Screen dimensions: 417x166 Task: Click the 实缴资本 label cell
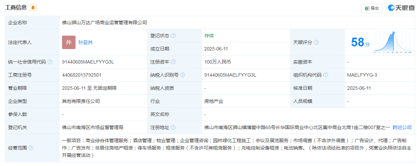click(x=317, y=62)
